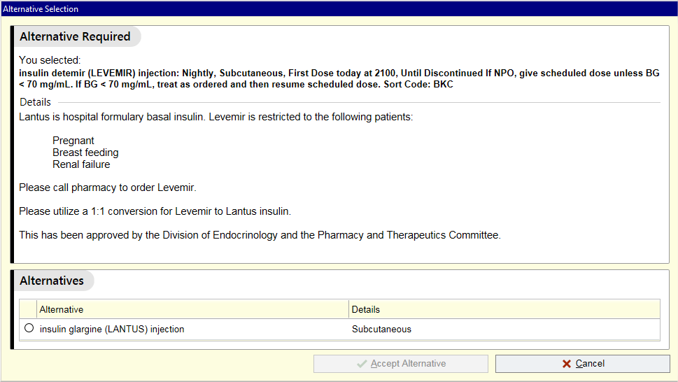
Task: Click the 'Pregnant' restriction text
Action: 73,141
